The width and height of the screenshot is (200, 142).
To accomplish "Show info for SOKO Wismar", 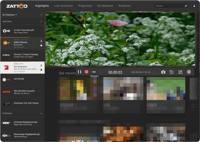I will point(41,41).
